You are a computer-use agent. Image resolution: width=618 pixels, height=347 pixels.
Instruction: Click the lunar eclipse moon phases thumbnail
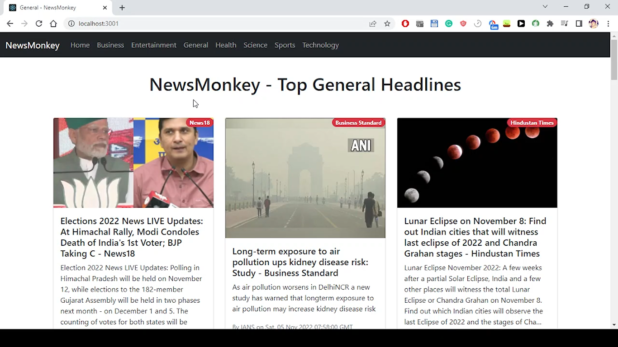(477, 163)
